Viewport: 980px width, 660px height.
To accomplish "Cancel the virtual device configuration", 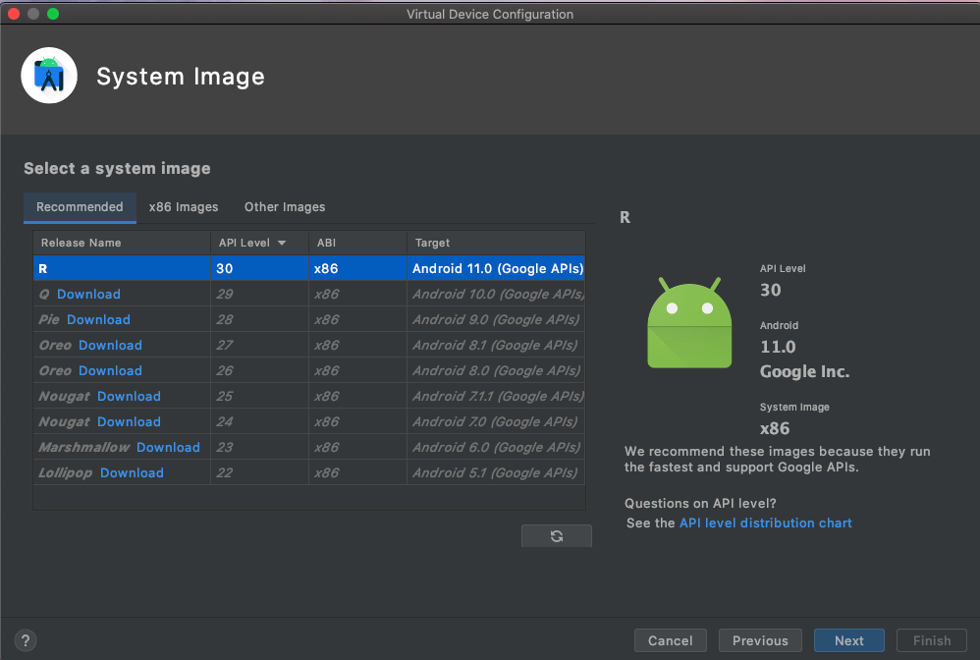I will pyautogui.click(x=670, y=639).
